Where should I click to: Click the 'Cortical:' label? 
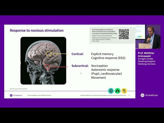tap(77, 54)
